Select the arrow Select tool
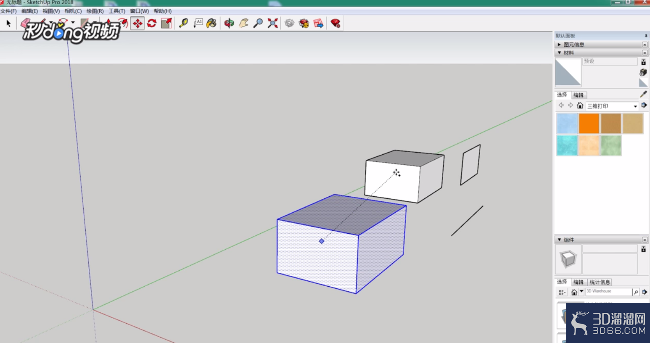Viewport: 650px width, 343px height. (x=8, y=23)
